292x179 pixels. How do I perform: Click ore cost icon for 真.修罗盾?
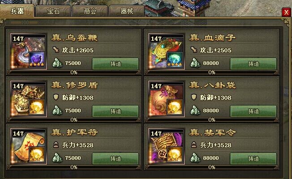click(x=57, y=111)
